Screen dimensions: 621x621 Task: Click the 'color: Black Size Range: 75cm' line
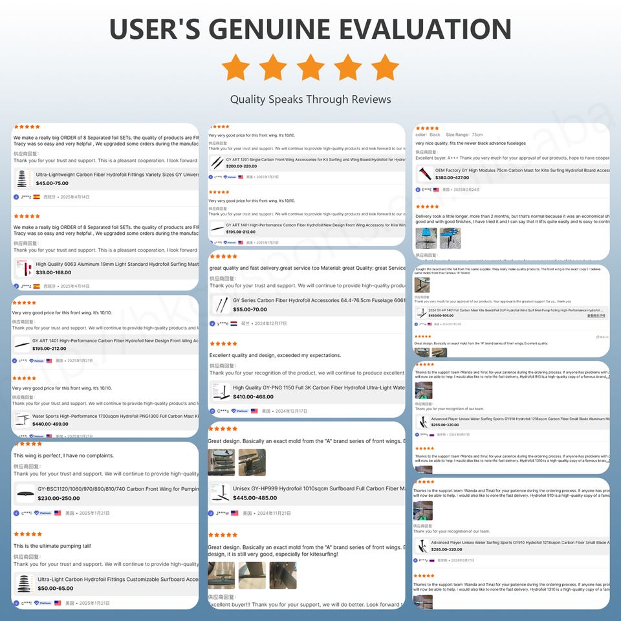[x=449, y=135]
